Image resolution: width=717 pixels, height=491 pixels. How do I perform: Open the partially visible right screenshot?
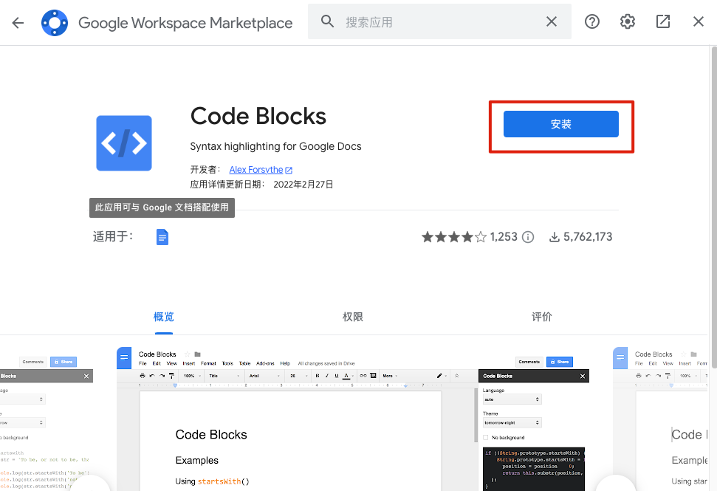(x=660, y=419)
